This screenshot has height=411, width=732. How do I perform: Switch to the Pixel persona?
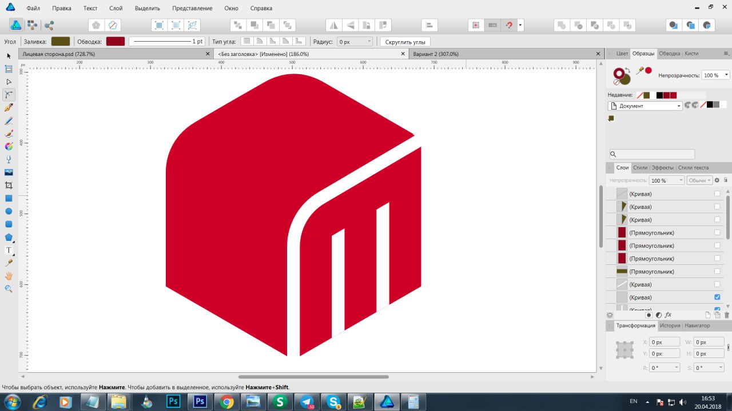coord(33,25)
